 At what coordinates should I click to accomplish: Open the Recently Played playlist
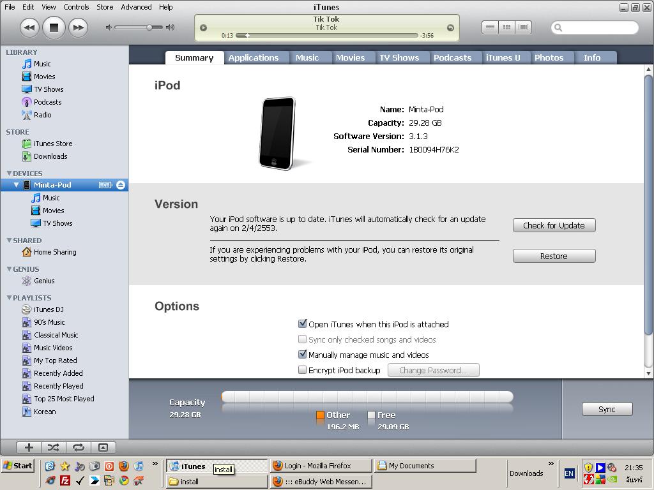click(58, 386)
